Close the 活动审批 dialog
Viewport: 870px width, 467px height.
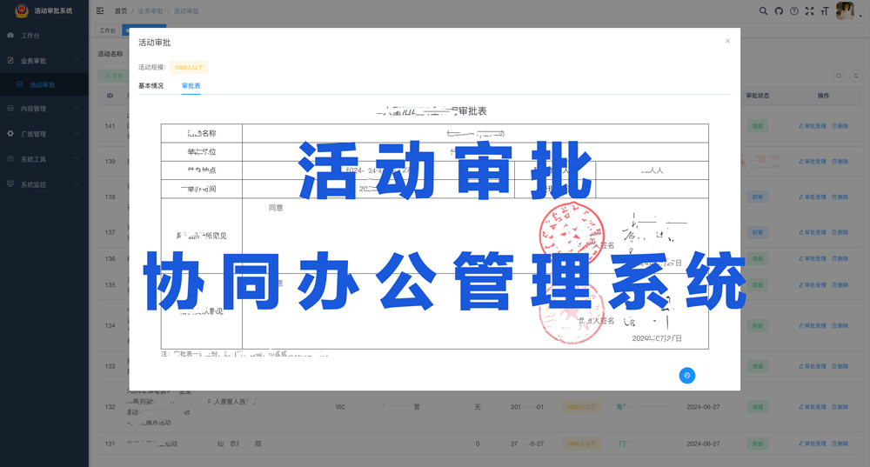(727, 41)
